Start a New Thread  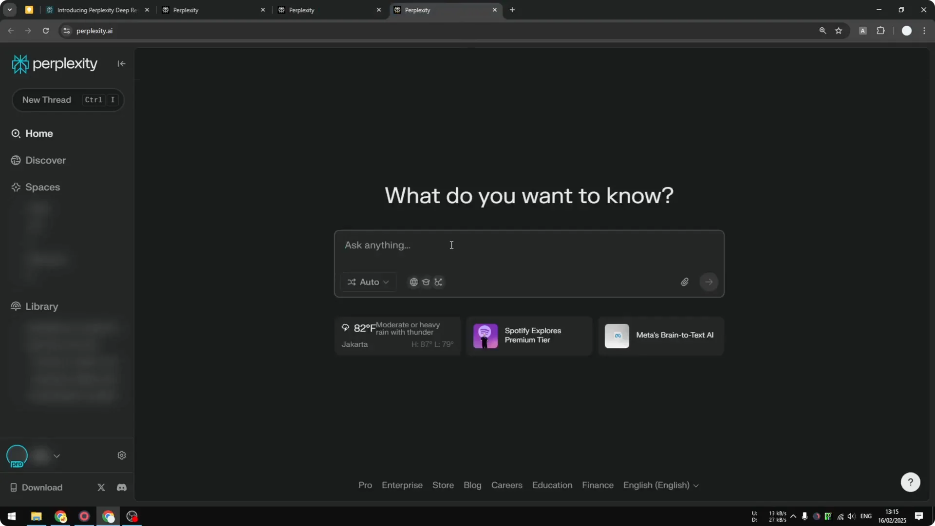pos(47,100)
